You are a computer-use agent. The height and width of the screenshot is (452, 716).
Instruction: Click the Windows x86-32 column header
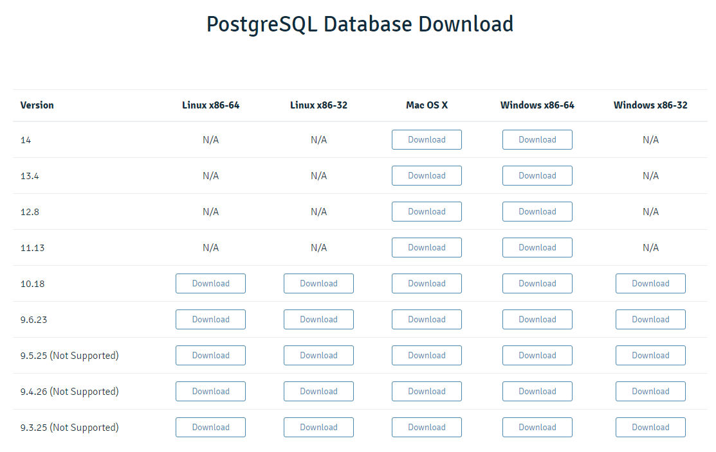pyautogui.click(x=650, y=105)
